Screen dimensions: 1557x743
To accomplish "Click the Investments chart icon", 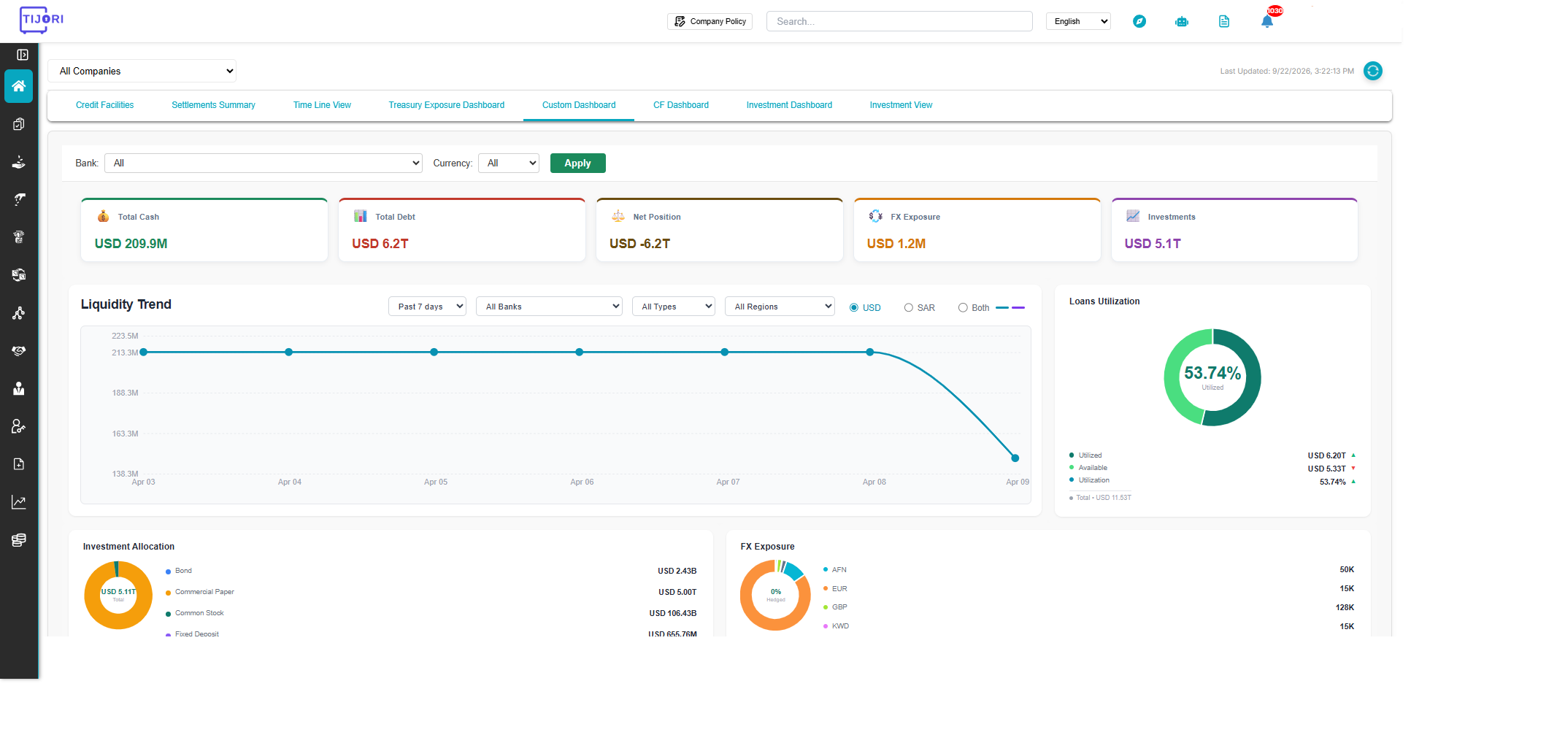I will [x=1133, y=216].
